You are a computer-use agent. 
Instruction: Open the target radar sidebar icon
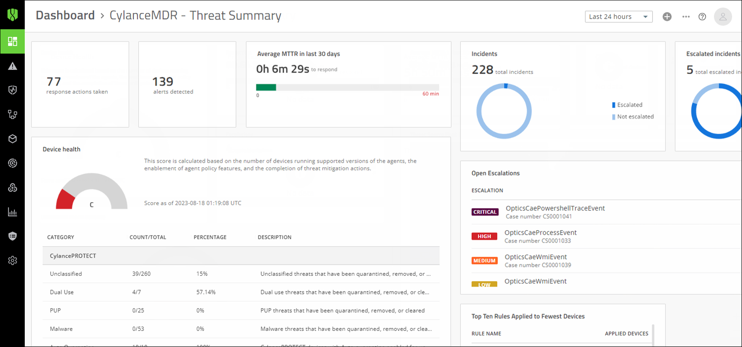13,163
